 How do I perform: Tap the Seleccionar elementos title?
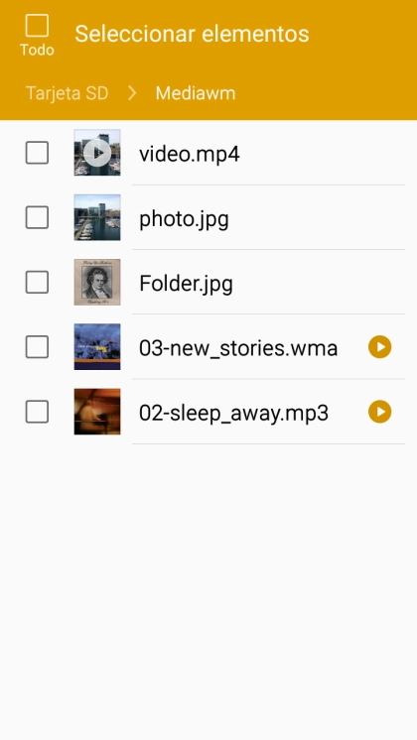pyautogui.click(x=192, y=34)
